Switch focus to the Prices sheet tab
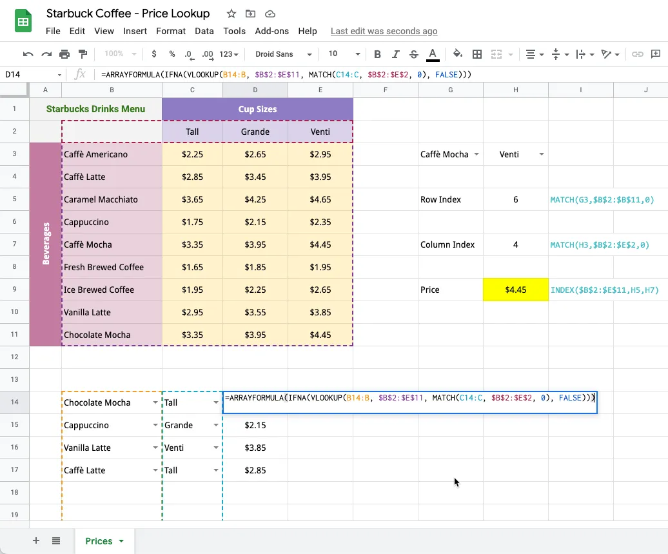 click(x=98, y=540)
